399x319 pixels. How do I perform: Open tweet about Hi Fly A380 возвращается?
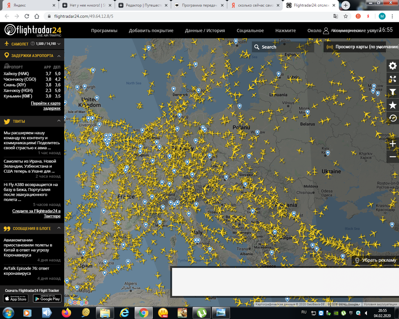click(x=31, y=192)
